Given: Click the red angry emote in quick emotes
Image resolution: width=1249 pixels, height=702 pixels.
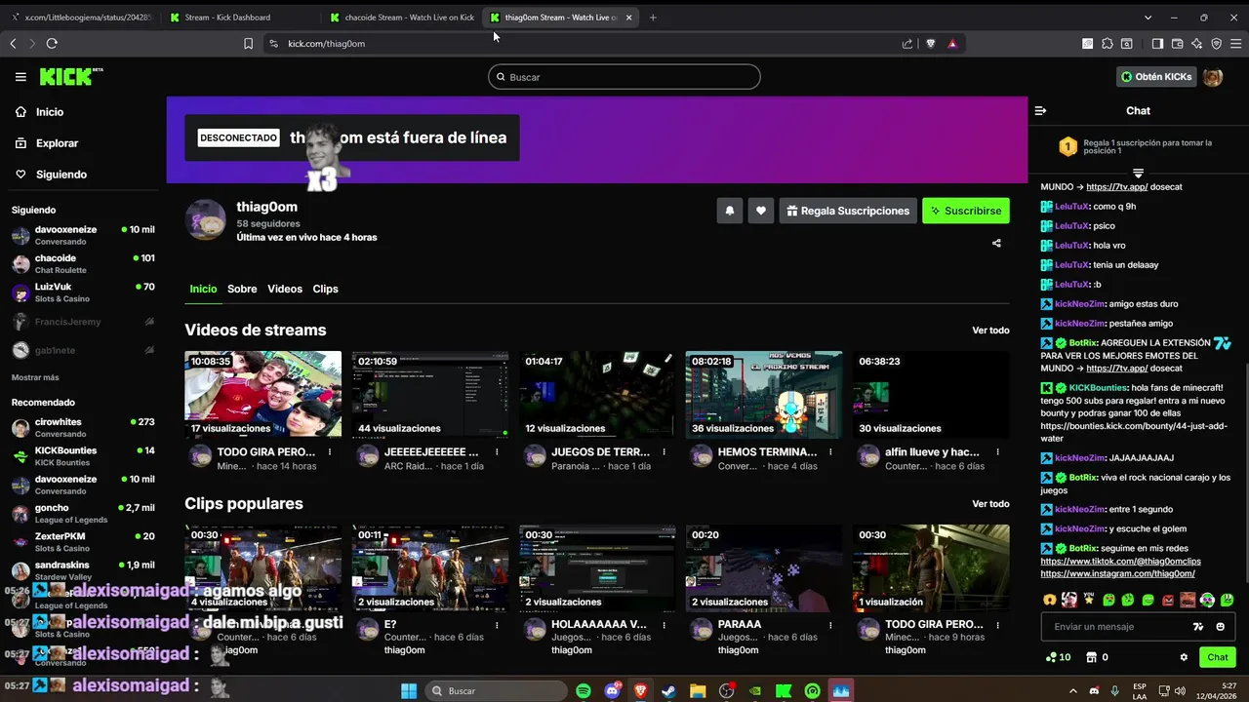Looking at the screenshot, I should pyautogui.click(x=1168, y=600).
